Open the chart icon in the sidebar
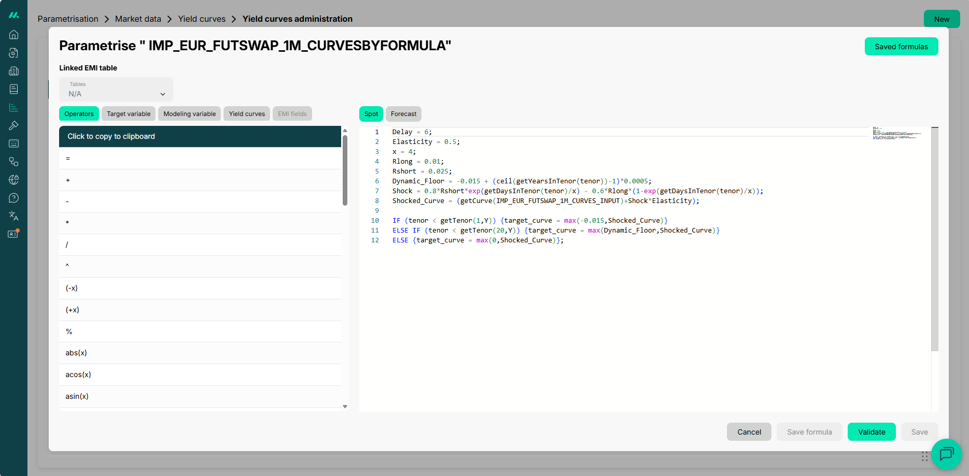Viewport: 969px width, 476px height. point(14,107)
